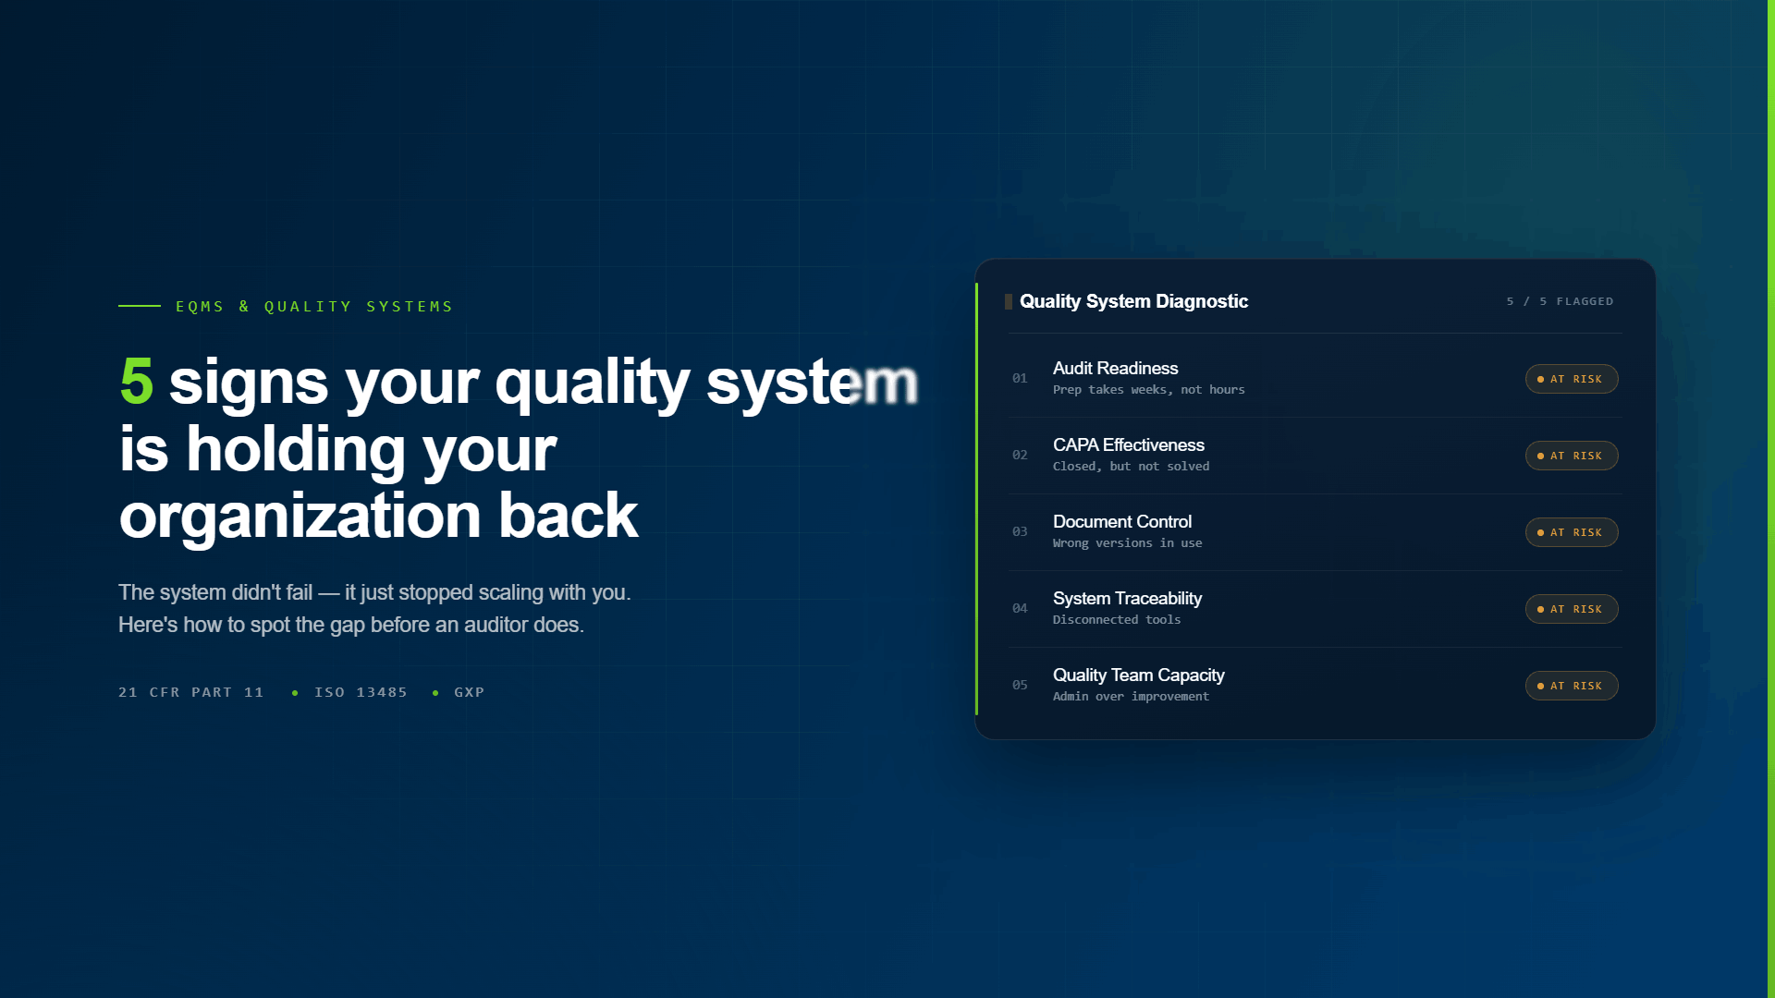Click 'Here's how to spot the gap' line
Image resolution: width=1775 pixels, height=998 pixels.
[351, 625]
